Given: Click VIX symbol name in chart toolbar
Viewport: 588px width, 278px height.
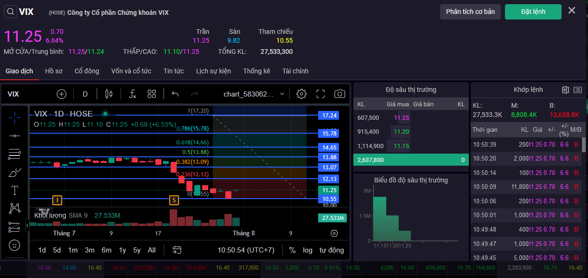Looking at the screenshot, I should tap(13, 94).
